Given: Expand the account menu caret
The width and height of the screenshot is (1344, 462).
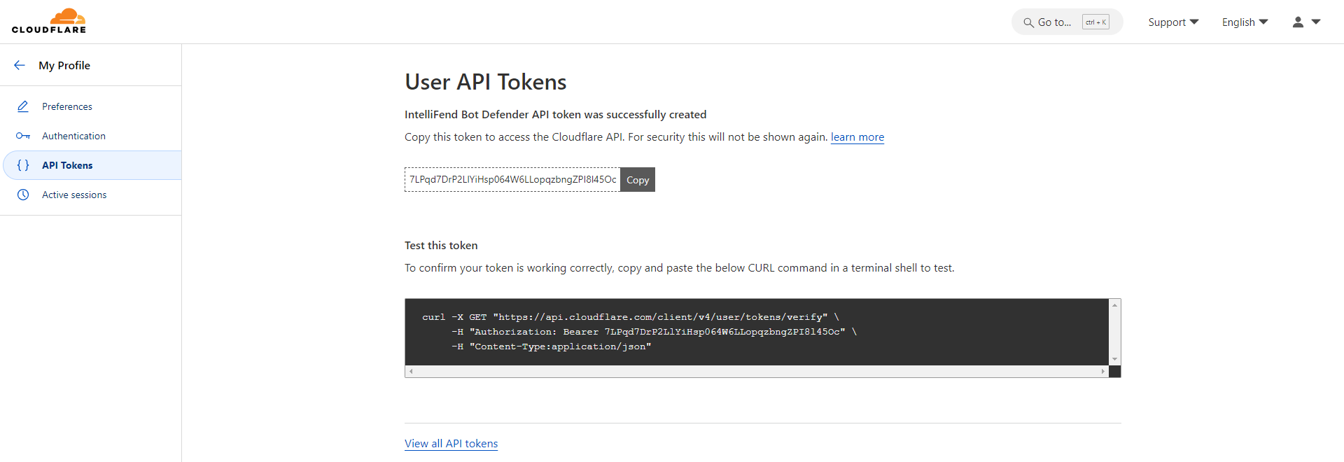Looking at the screenshot, I should [1316, 22].
